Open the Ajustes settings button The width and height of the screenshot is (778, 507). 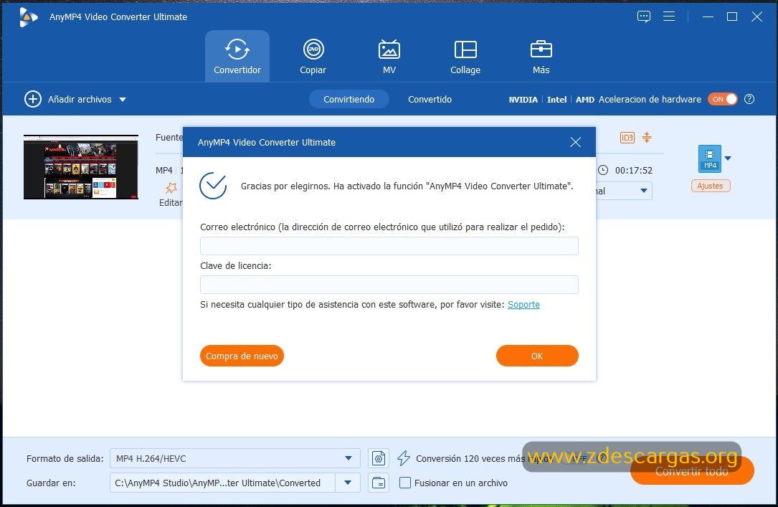[710, 186]
